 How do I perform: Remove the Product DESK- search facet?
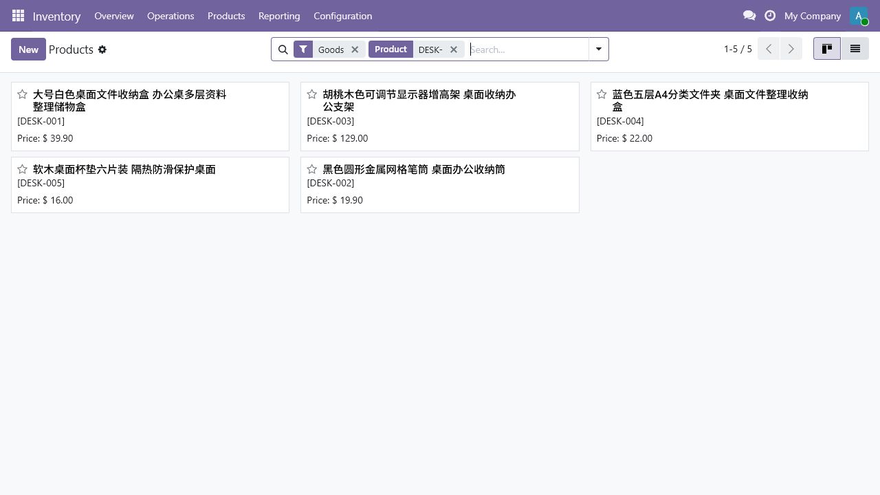point(454,49)
